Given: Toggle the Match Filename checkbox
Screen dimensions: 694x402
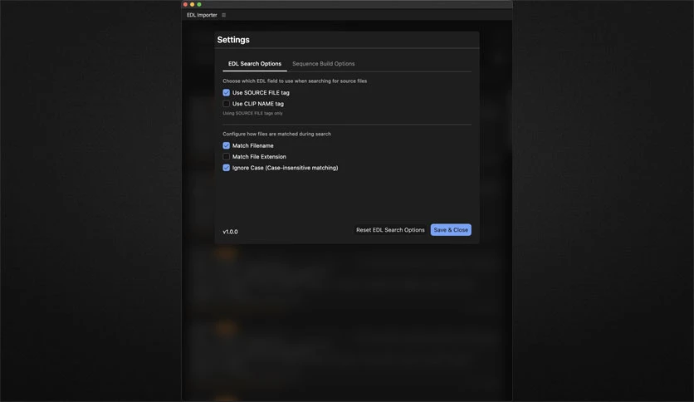Looking at the screenshot, I should coord(226,145).
